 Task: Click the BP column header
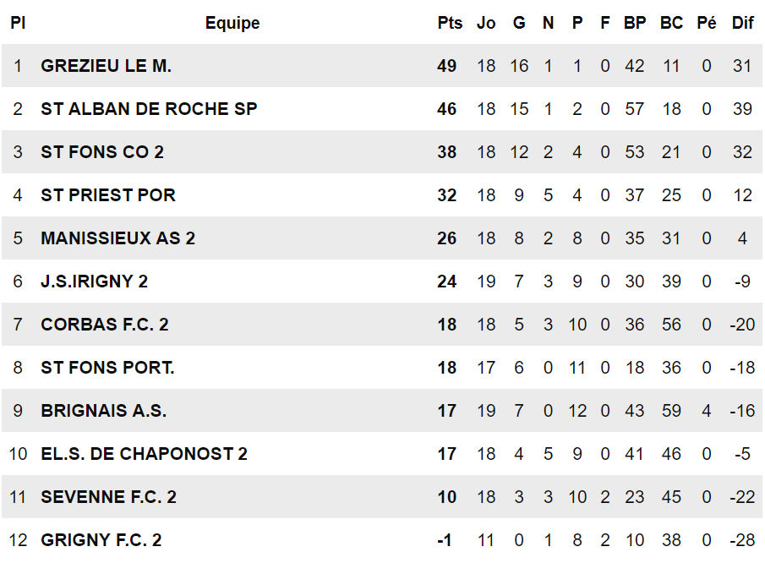[635, 23]
